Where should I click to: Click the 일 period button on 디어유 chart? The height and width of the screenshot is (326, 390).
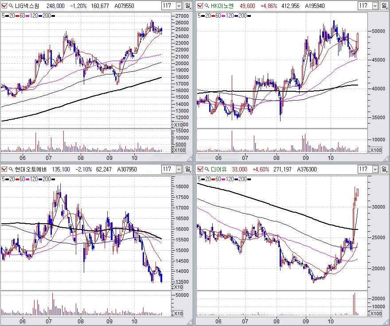(x=384, y=169)
